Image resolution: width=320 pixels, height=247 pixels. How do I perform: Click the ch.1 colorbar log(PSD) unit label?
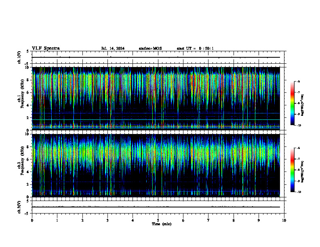(303, 105)
